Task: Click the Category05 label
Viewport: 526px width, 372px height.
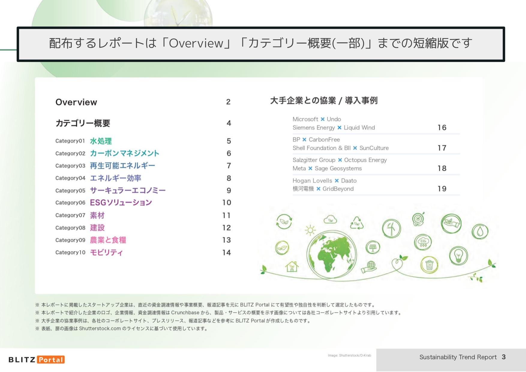Action: pos(70,190)
